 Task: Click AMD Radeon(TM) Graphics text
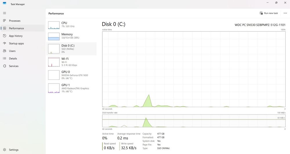tap(75, 88)
